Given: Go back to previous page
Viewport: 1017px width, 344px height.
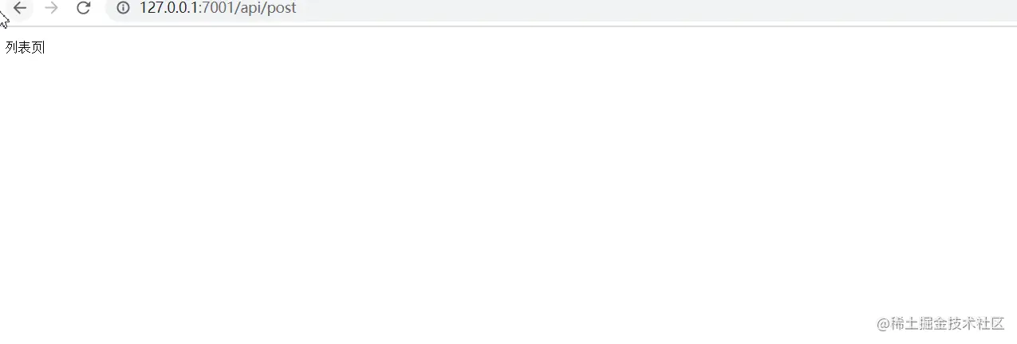Looking at the screenshot, I should pyautogui.click(x=20, y=8).
